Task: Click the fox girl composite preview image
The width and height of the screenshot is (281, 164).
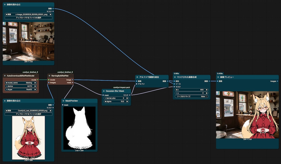Action: click(247, 115)
